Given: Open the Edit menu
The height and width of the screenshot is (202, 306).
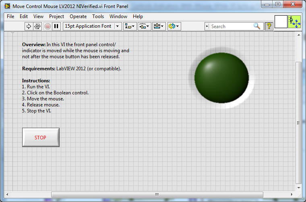Looking at the screenshot, I should tap(24, 16).
